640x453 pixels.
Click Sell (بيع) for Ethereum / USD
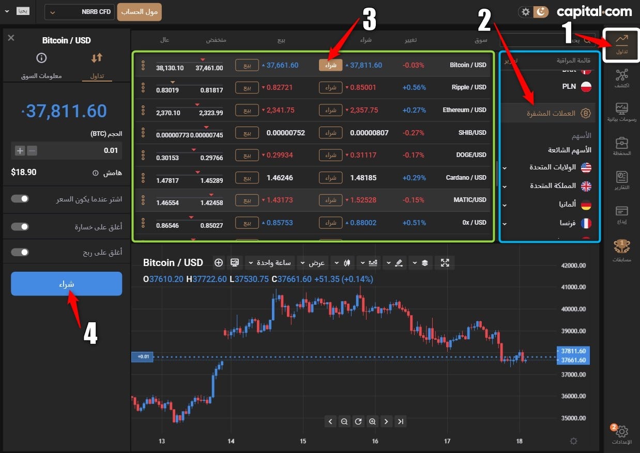(x=247, y=110)
